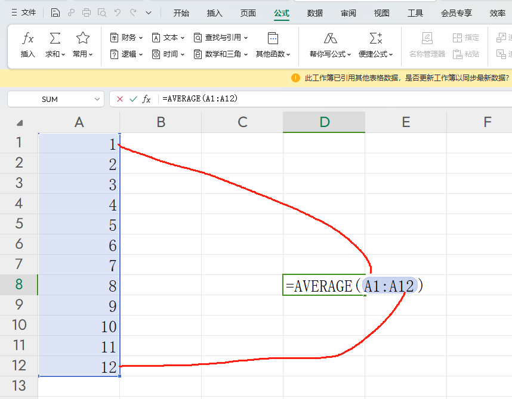
Task: Open the 财务 functions dropdown
Action: [127, 38]
